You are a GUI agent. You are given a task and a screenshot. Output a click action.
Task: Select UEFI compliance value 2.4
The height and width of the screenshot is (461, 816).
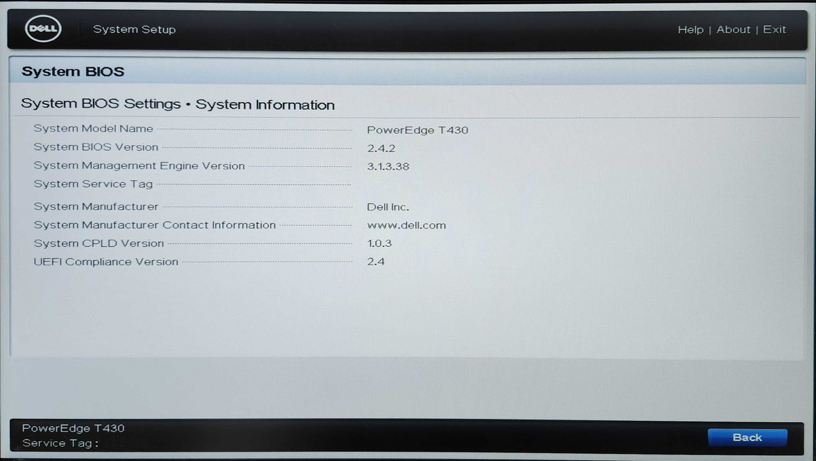(x=376, y=261)
